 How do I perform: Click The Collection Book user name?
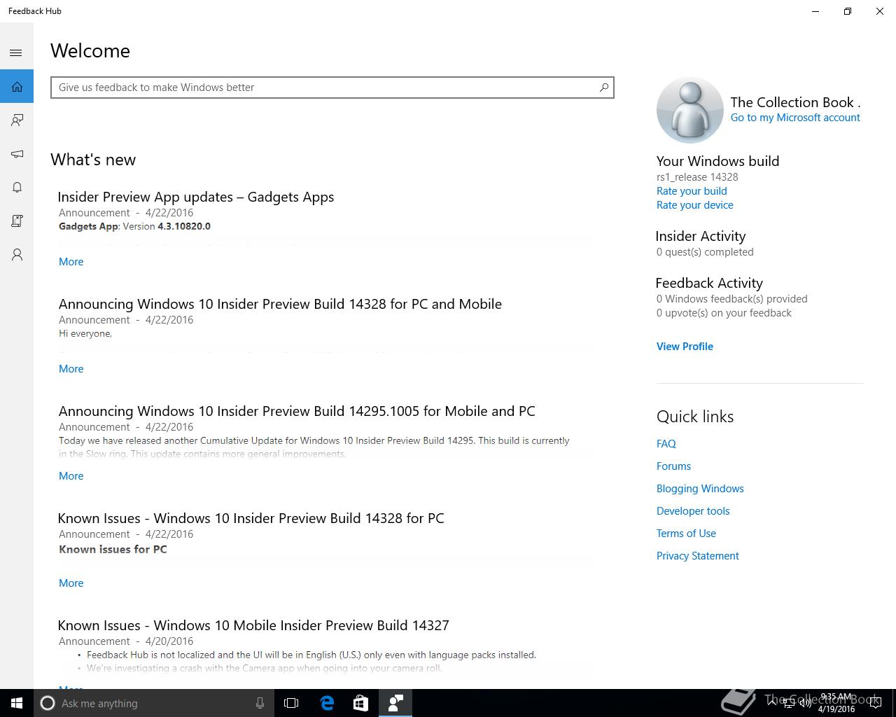(795, 102)
